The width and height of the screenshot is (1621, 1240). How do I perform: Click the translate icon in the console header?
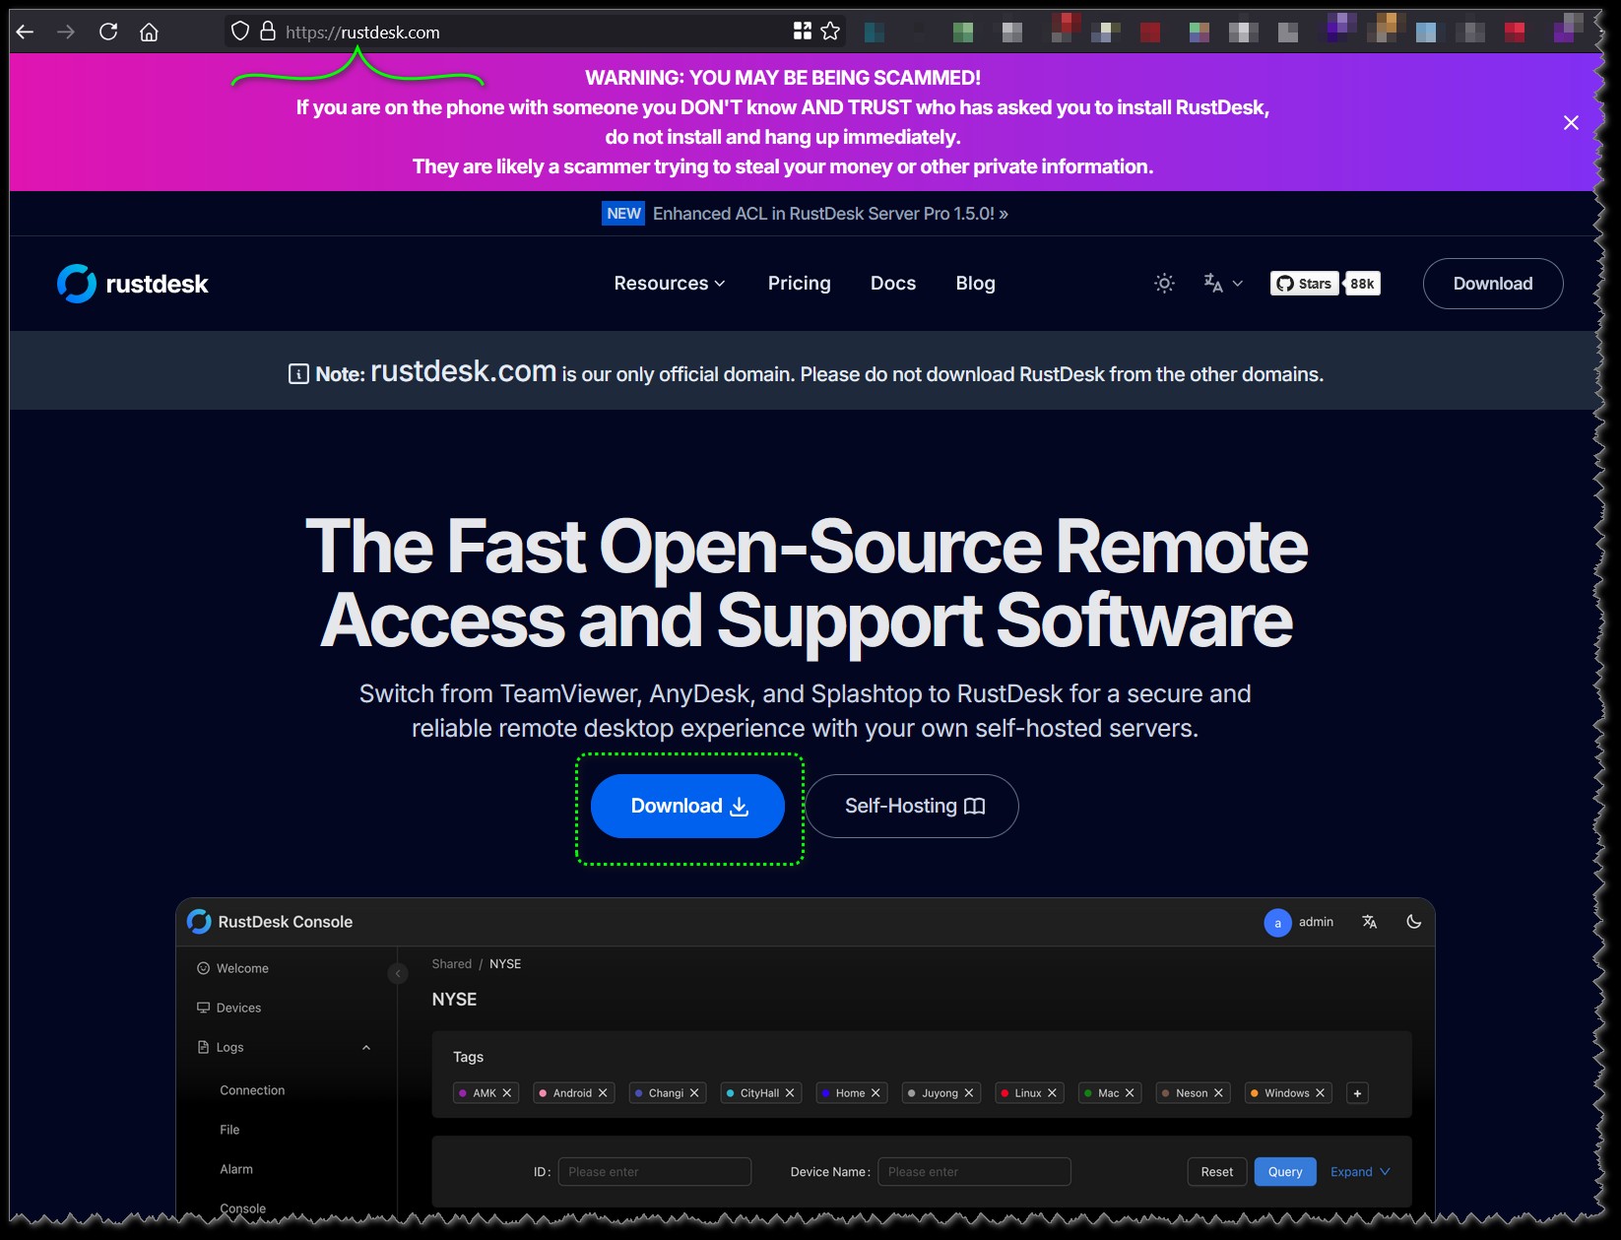pos(1370,923)
